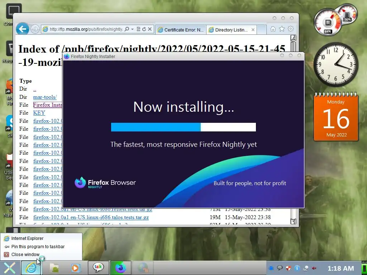The image size is (367, 275).
Task: Click the Monday 16 calendar gadget
Action: pos(336,117)
